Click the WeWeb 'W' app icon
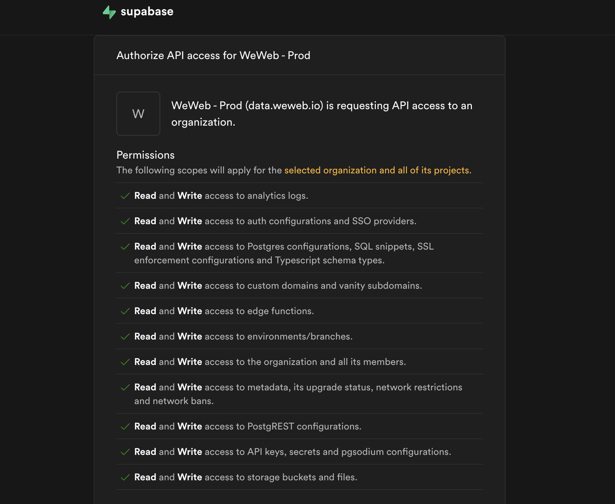Viewport: 615px width, 504px height. click(138, 114)
